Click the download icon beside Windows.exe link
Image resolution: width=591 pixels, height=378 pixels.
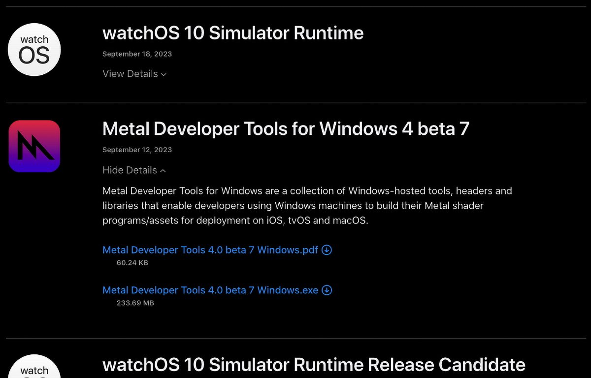click(327, 290)
